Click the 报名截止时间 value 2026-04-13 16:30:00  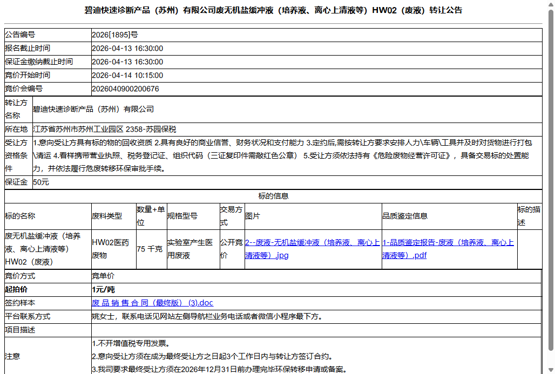coord(127,48)
